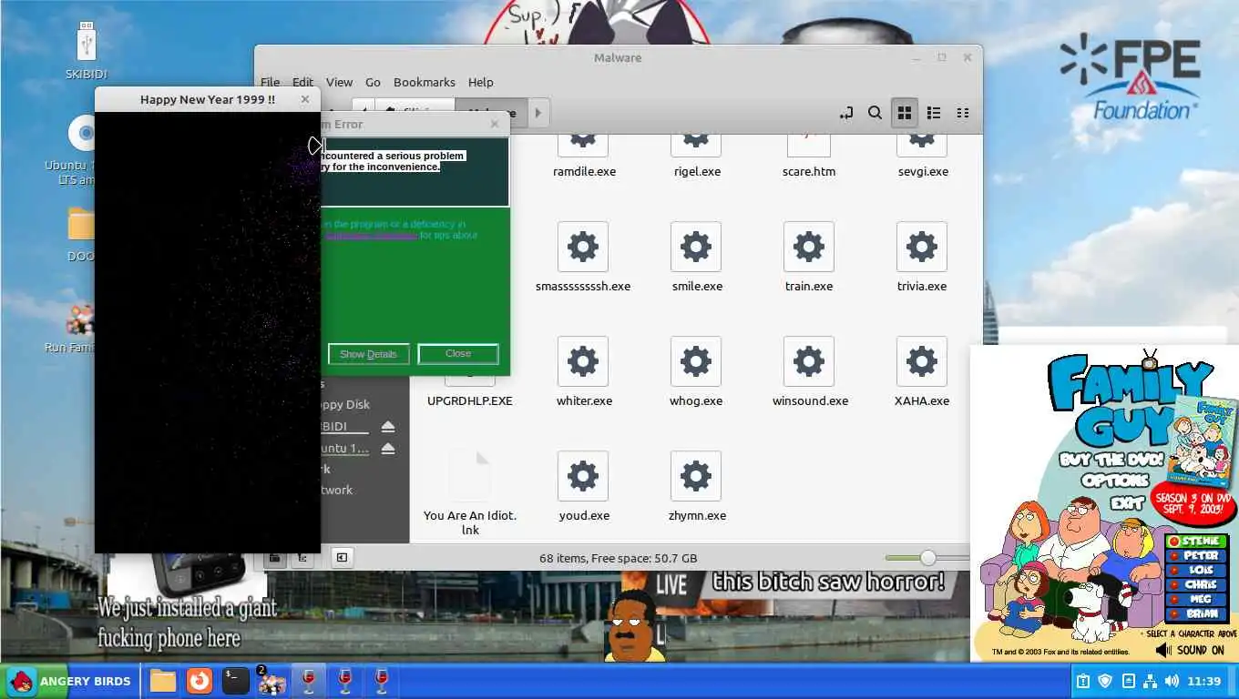
Task: Select the smasssssssh.exe file icon
Action: (x=583, y=247)
